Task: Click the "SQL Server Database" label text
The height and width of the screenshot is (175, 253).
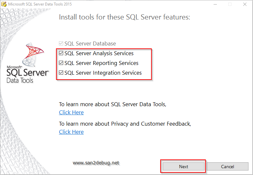Action: point(90,44)
